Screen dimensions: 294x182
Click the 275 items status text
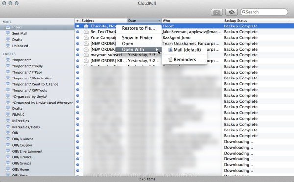click(147, 179)
